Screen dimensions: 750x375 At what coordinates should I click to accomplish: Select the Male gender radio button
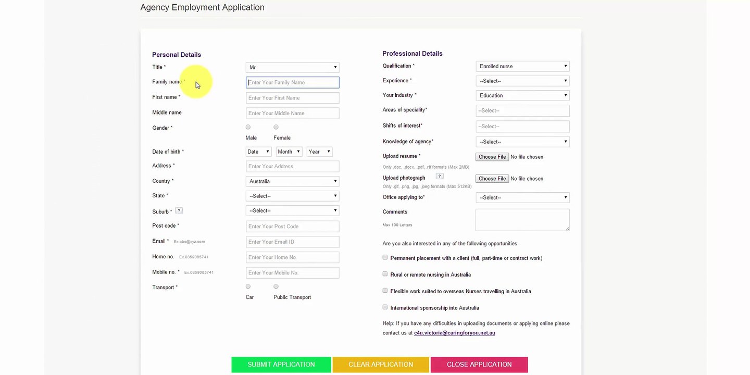(248, 127)
